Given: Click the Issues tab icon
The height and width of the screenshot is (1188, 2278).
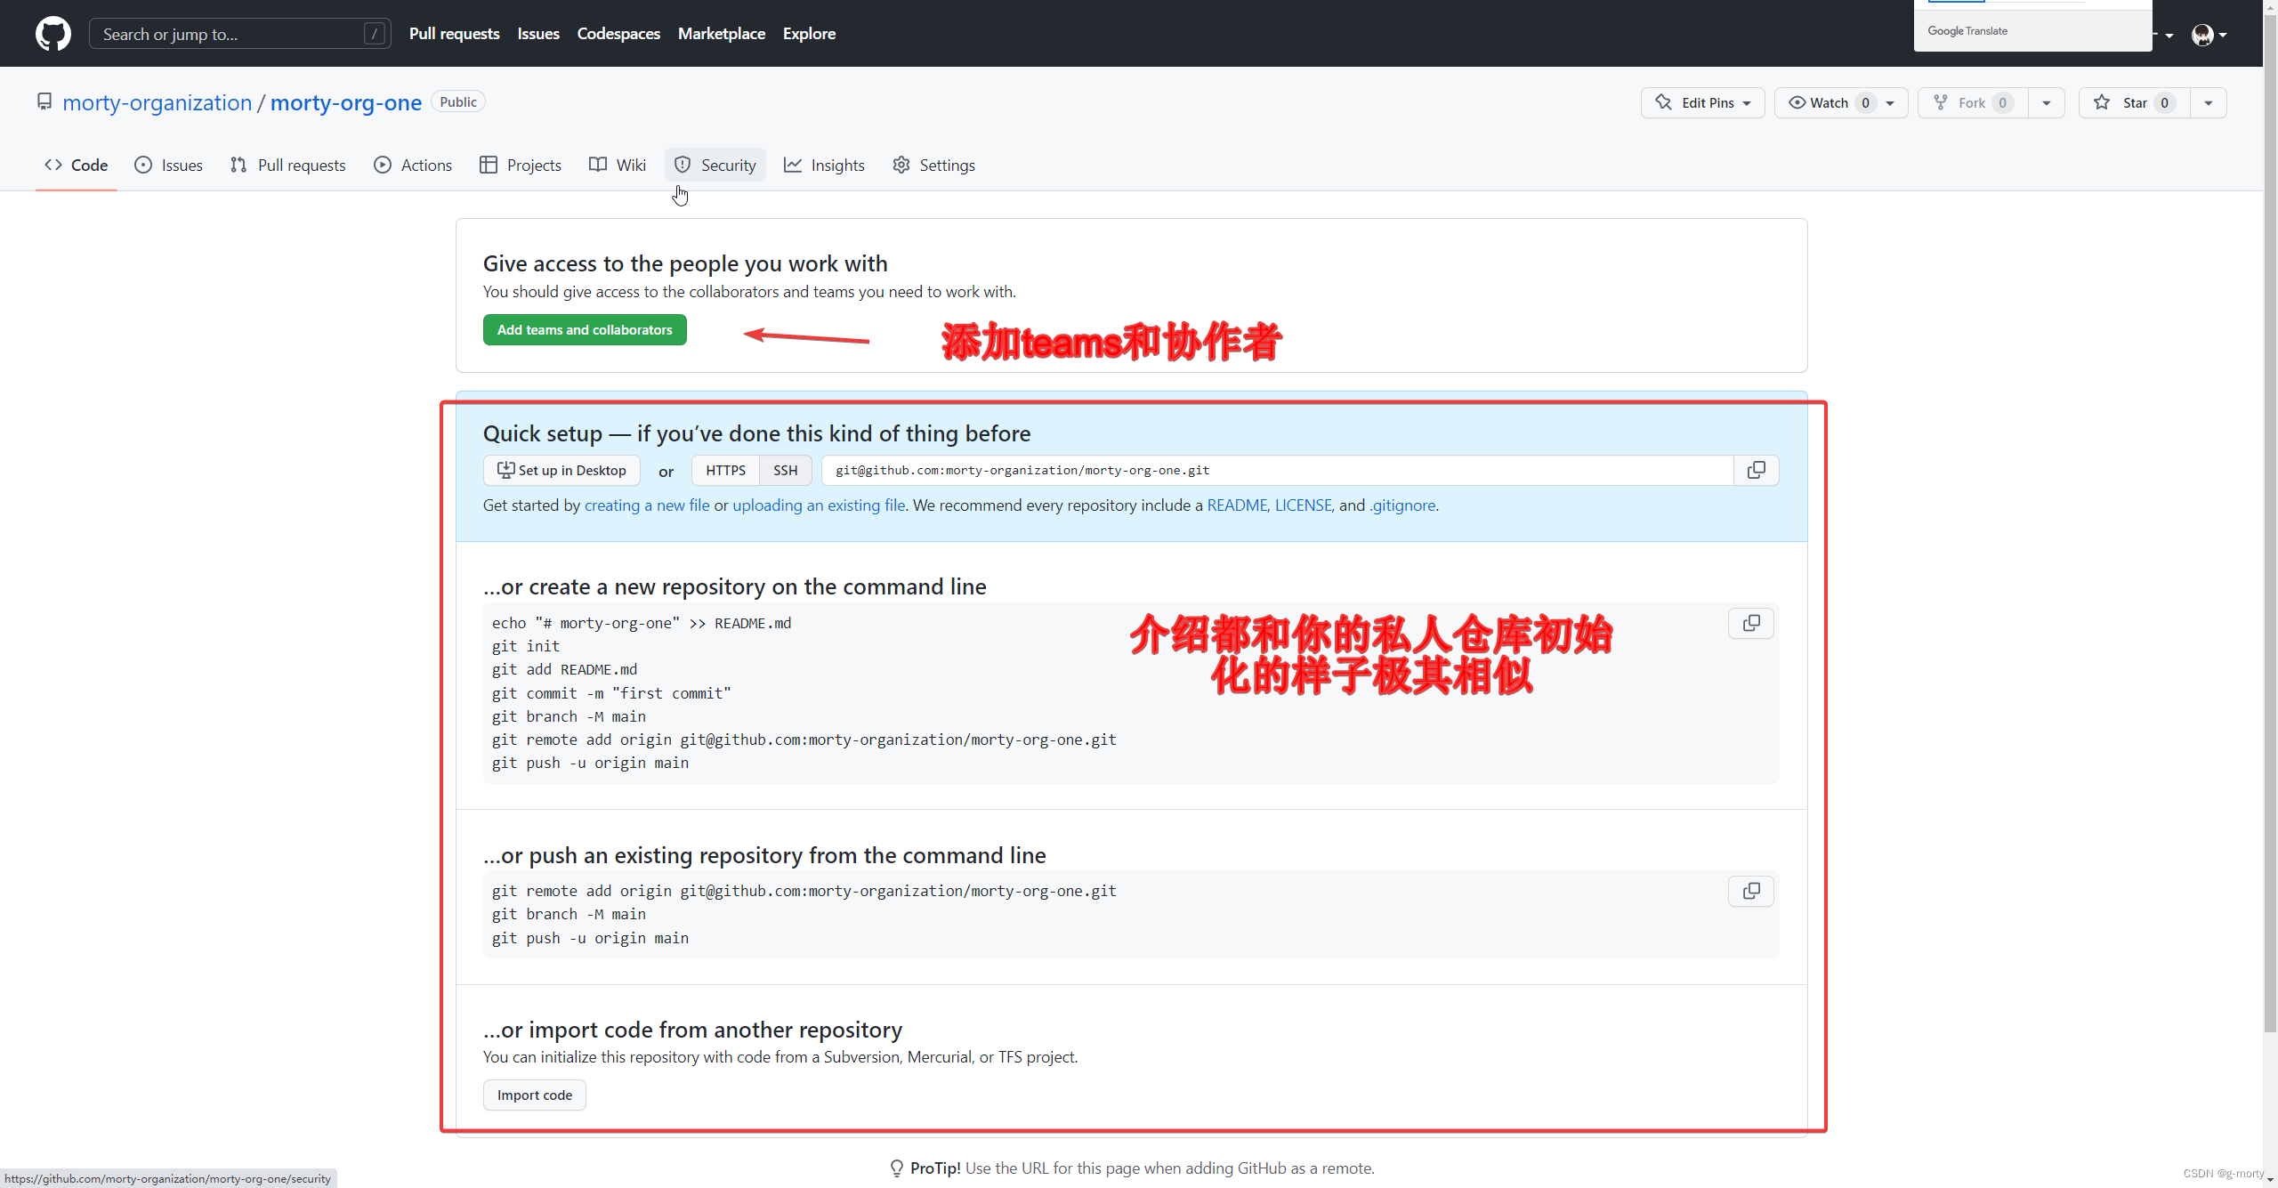Looking at the screenshot, I should [x=145, y=165].
